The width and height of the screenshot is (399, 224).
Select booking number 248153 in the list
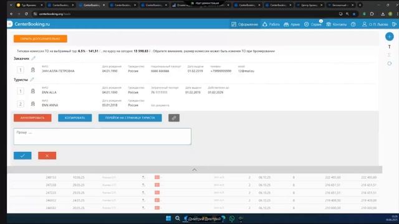point(51,177)
